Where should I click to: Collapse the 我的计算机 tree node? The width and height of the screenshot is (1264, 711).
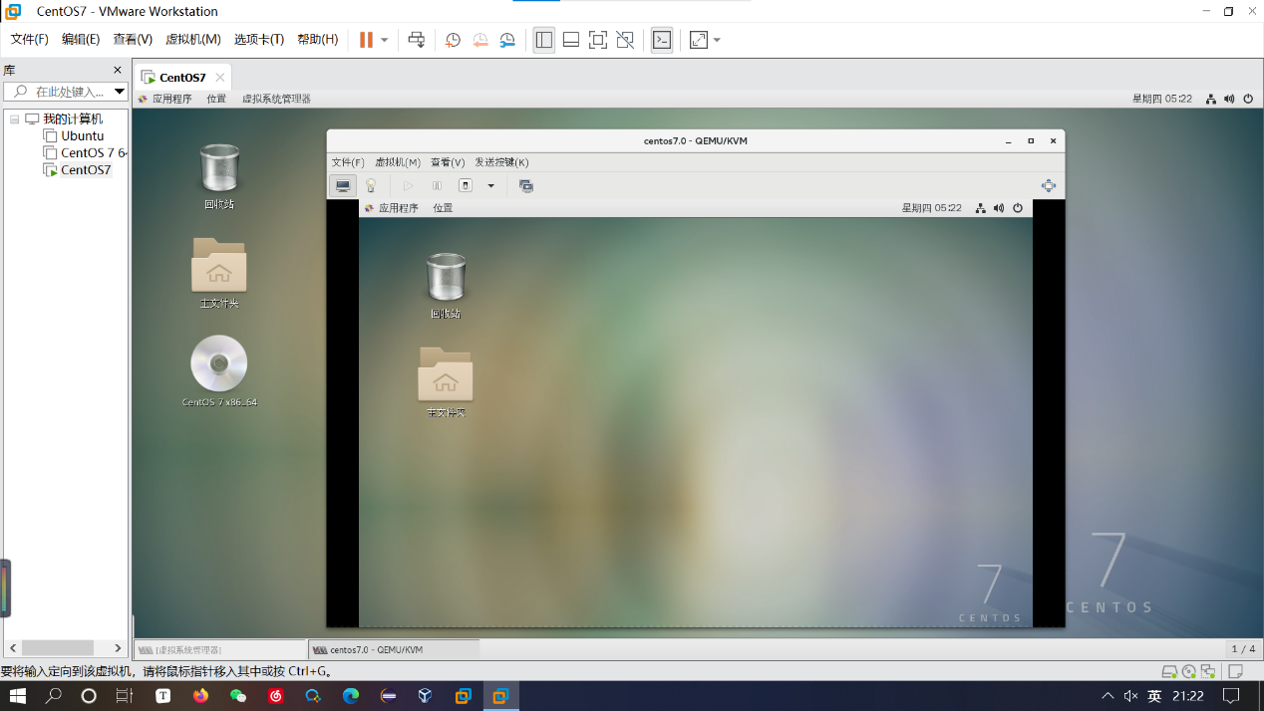15,119
